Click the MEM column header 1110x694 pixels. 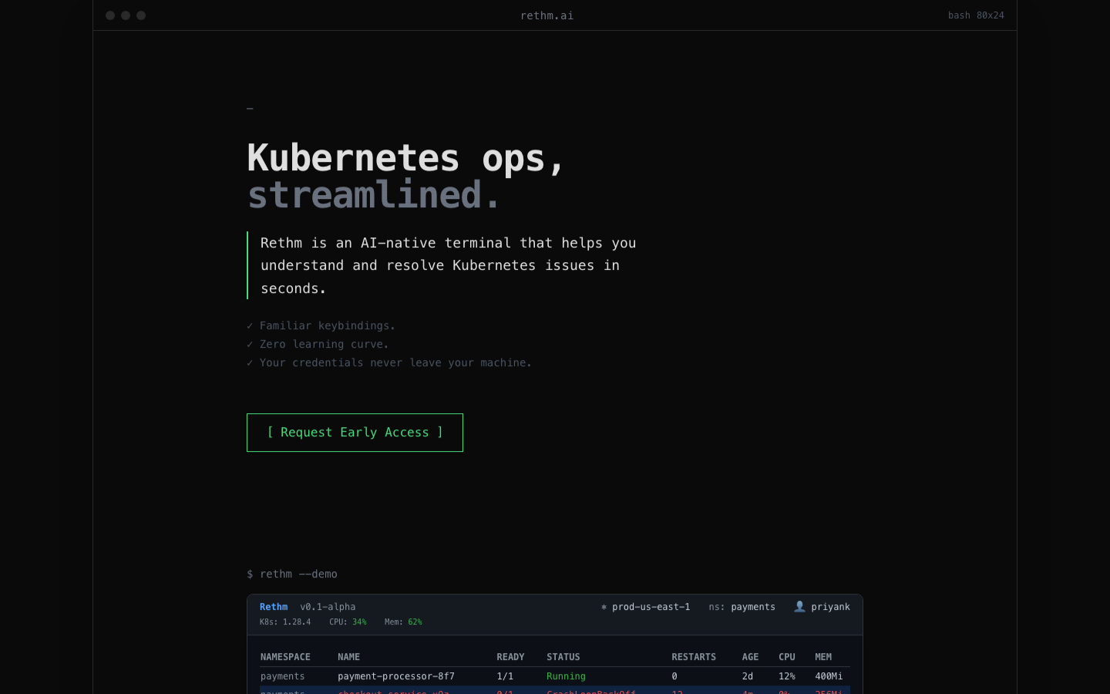point(823,657)
